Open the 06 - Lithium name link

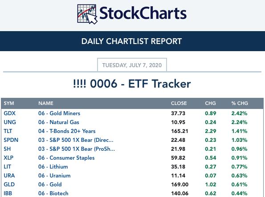click(x=53, y=167)
